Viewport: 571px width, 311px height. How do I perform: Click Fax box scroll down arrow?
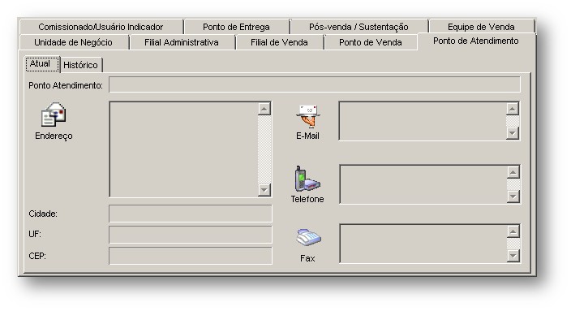pyautogui.click(x=513, y=256)
